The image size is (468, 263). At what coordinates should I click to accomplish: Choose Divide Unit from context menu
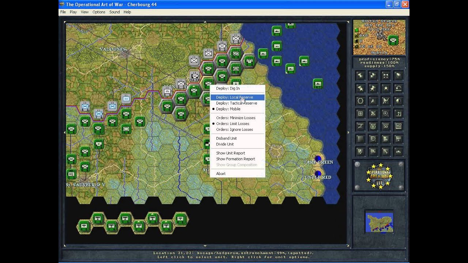point(237,144)
